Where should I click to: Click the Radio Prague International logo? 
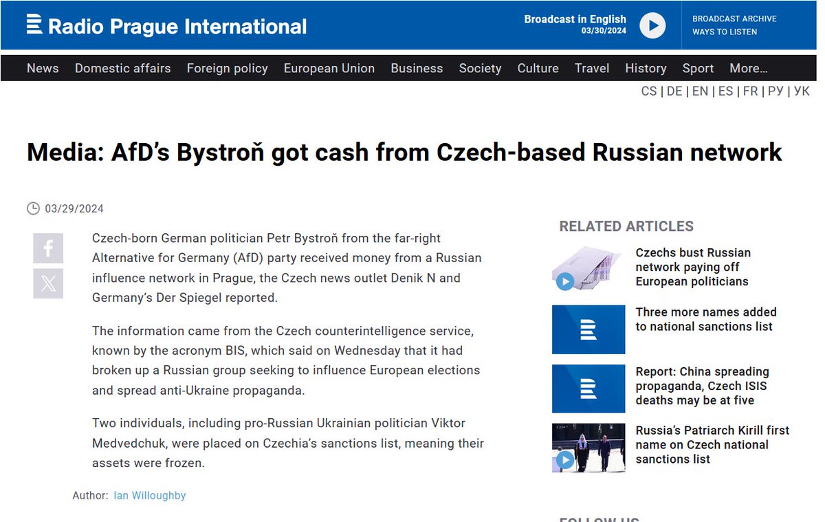tap(166, 26)
